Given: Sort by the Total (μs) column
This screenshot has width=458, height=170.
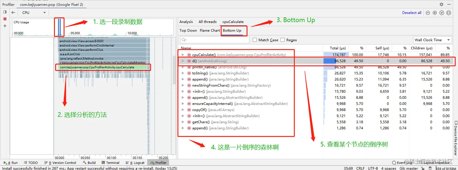Looking at the screenshot, I should click(338, 48).
